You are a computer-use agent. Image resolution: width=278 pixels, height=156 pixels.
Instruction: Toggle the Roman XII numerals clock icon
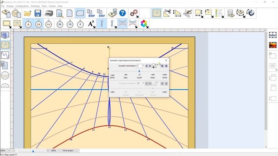click(x=49, y=24)
